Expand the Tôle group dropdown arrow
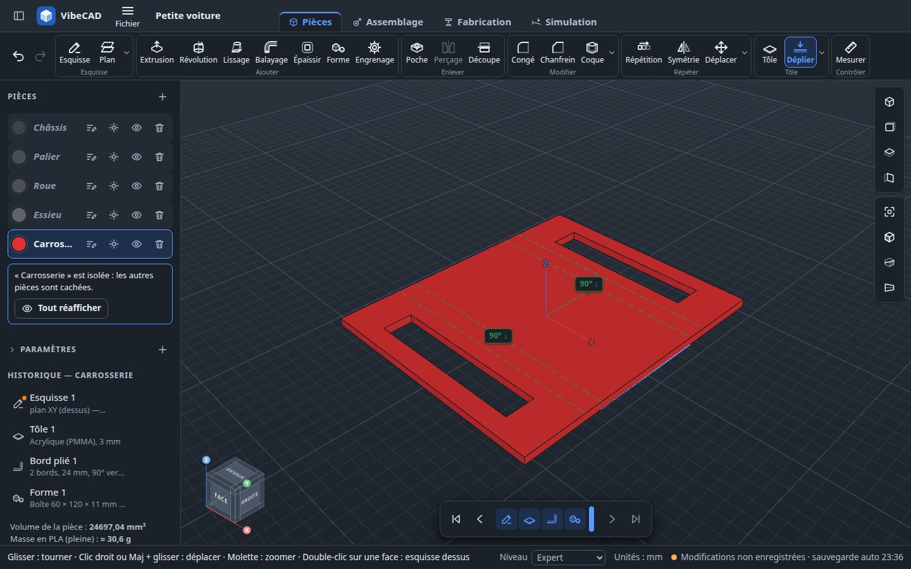The image size is (911, 569). tap(822, 52)
